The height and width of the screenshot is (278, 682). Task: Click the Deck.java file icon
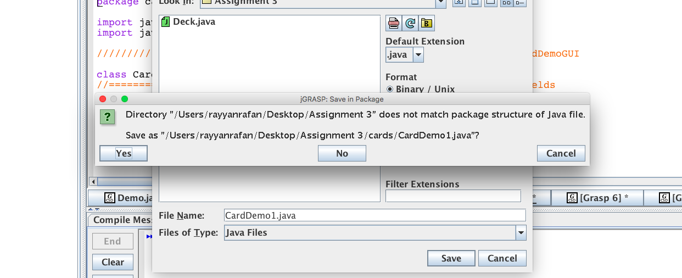[x=166, y=22]
